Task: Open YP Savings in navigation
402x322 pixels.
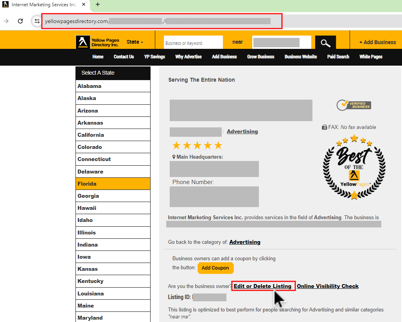Action: click(x=154, y=57)
